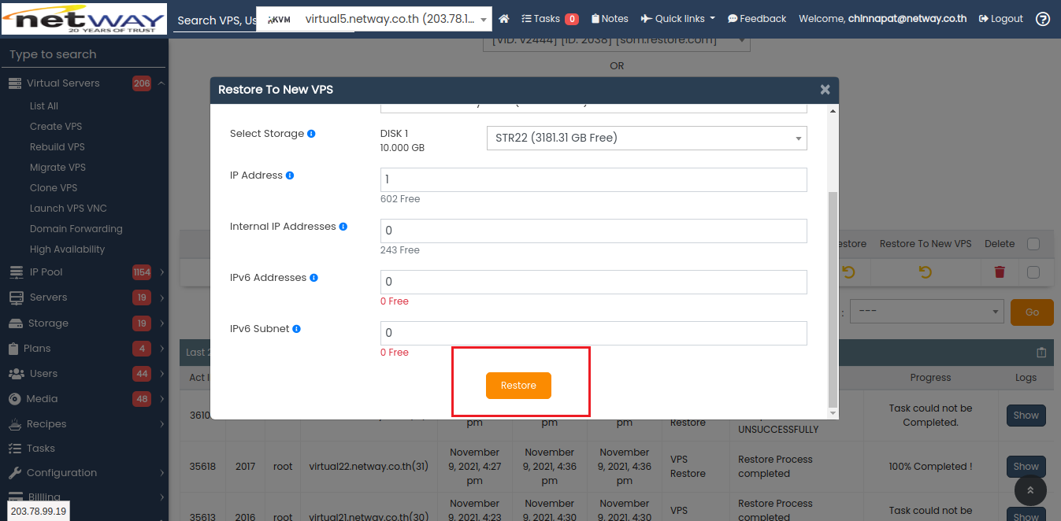This screenshot has width=1061, height=521.
Task: Click the red trash delete icon
Action: pos(1000,272)
